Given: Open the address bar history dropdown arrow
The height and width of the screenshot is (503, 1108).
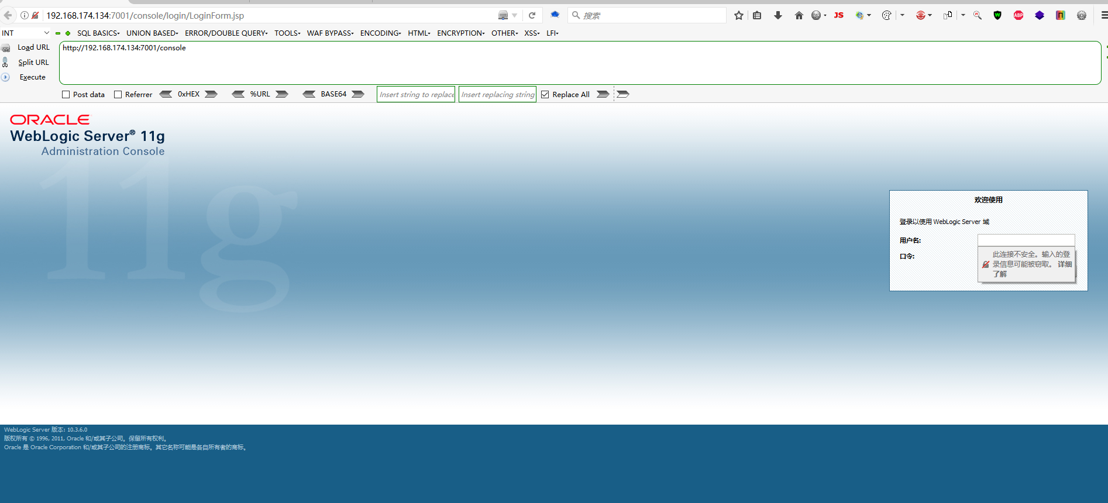Looking at the screenshot, I should click(x=515, y=16).
